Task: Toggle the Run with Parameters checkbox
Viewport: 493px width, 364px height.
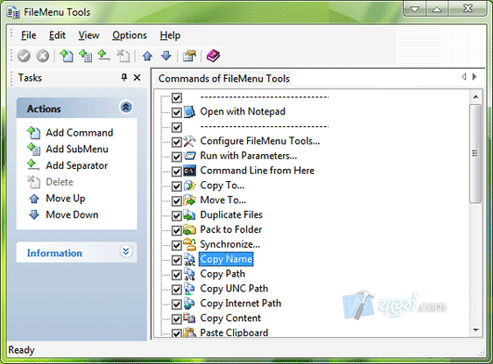Action: pyautogui.click(x=176, y=157)
